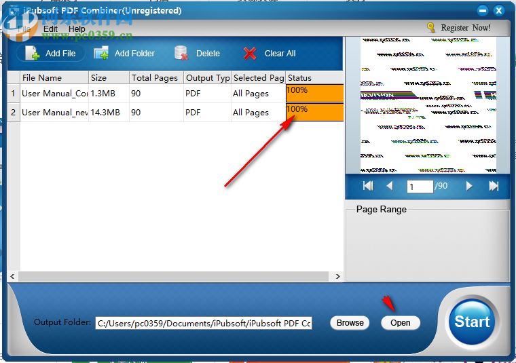This screenshot has height=363, width=516.
Task: Go to previous preview page
Action: coord(390,186)
